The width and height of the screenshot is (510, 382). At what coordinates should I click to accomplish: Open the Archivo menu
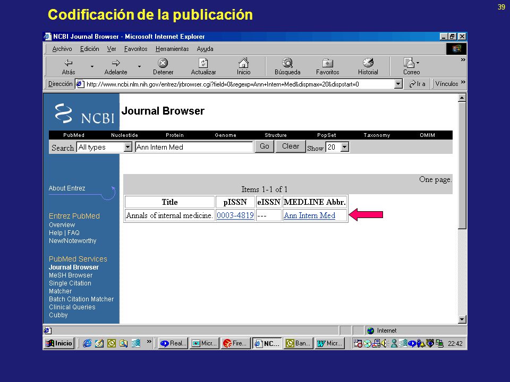(x=62, y=49)
